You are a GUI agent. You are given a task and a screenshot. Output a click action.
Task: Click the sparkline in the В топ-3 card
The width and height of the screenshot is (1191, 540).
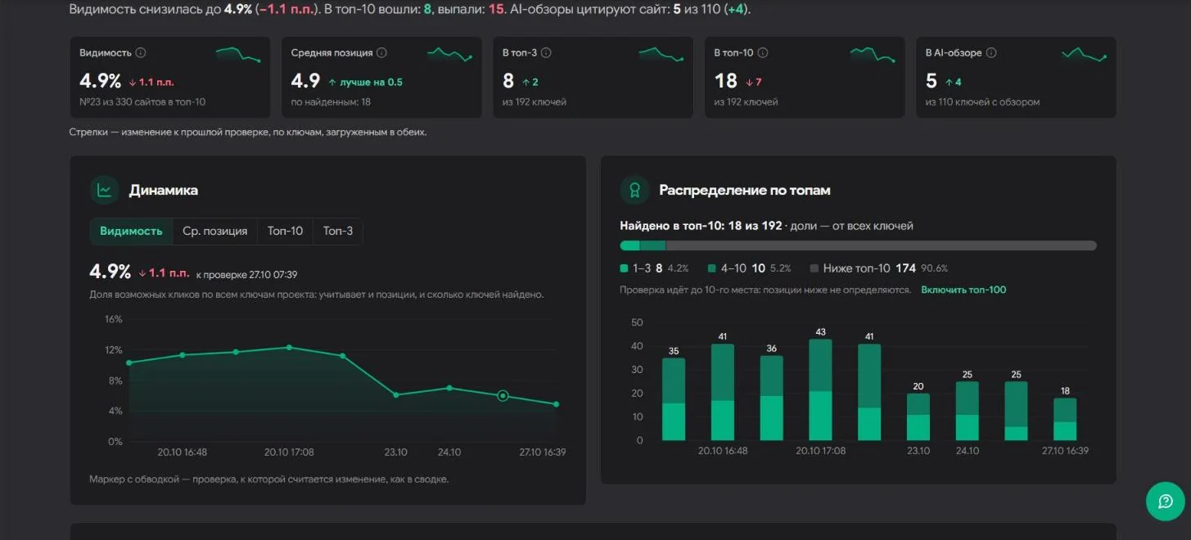click(661, 55)
